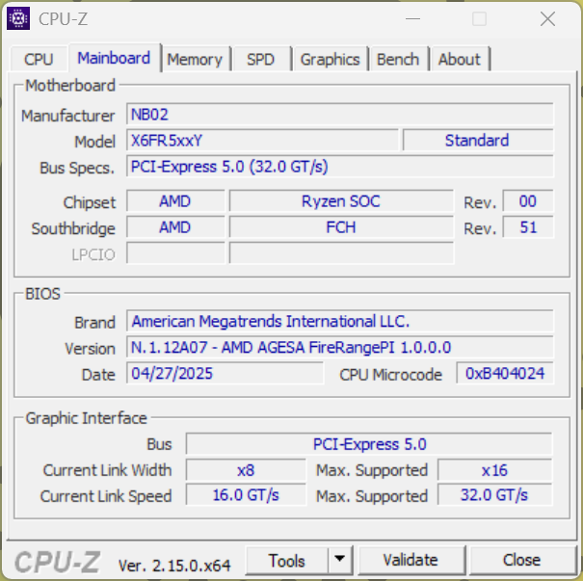Close the window with the X icon
This screenshot has width=583, height=581.
click(x=547, y=18)
